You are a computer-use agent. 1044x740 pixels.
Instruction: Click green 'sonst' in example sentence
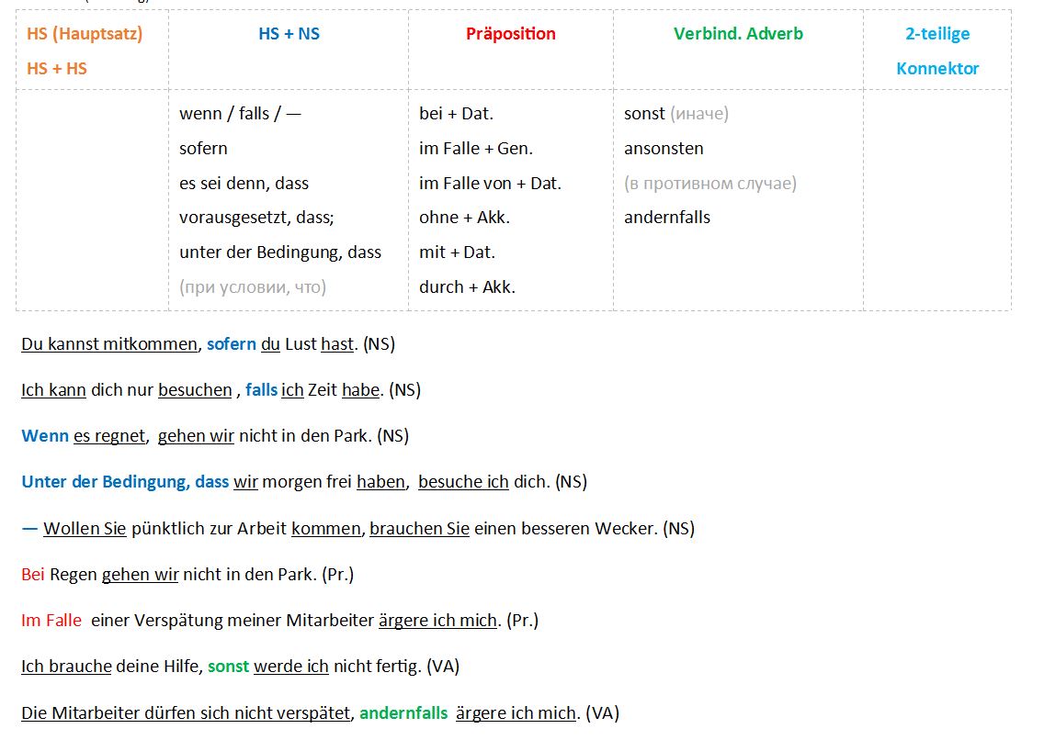click(228, 667)
